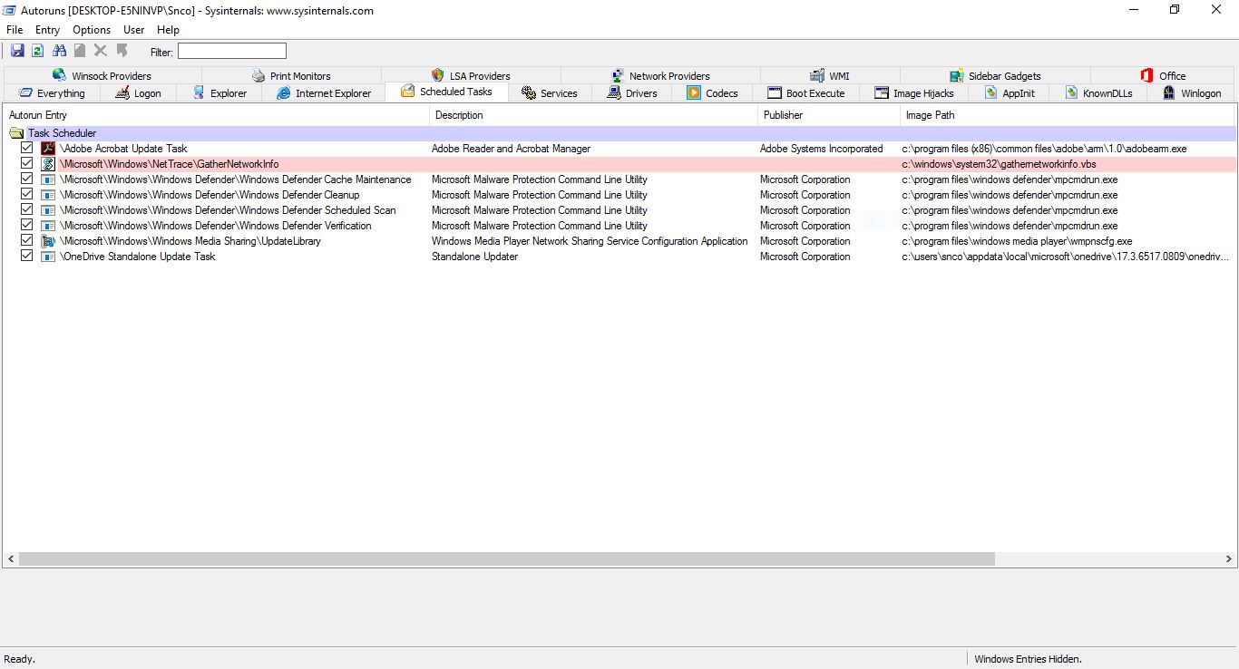Uncheck the Adobe Acrobat Update Task checkbox

(27, 149)
